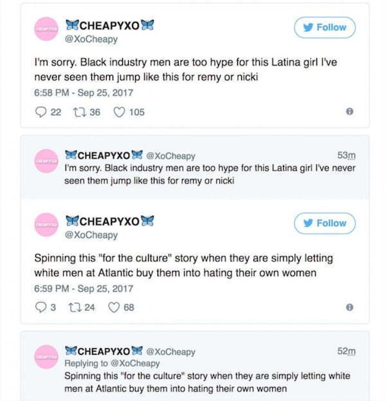
Task: Click reply icon on 6:58 PM tweet
Action: (x=41, y=112)
